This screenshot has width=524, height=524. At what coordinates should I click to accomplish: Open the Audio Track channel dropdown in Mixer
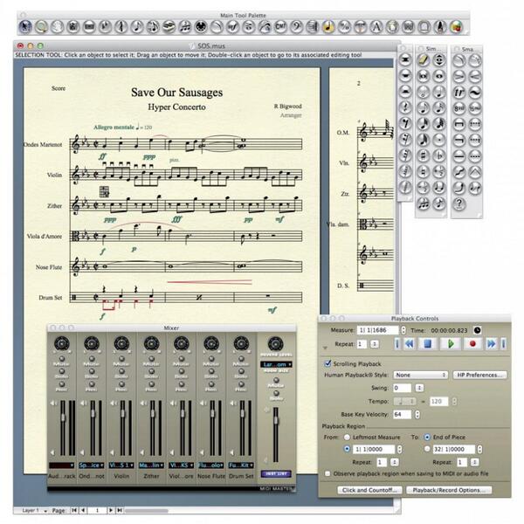click(61, 465)
